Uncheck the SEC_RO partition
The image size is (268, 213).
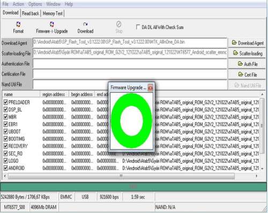5,153
